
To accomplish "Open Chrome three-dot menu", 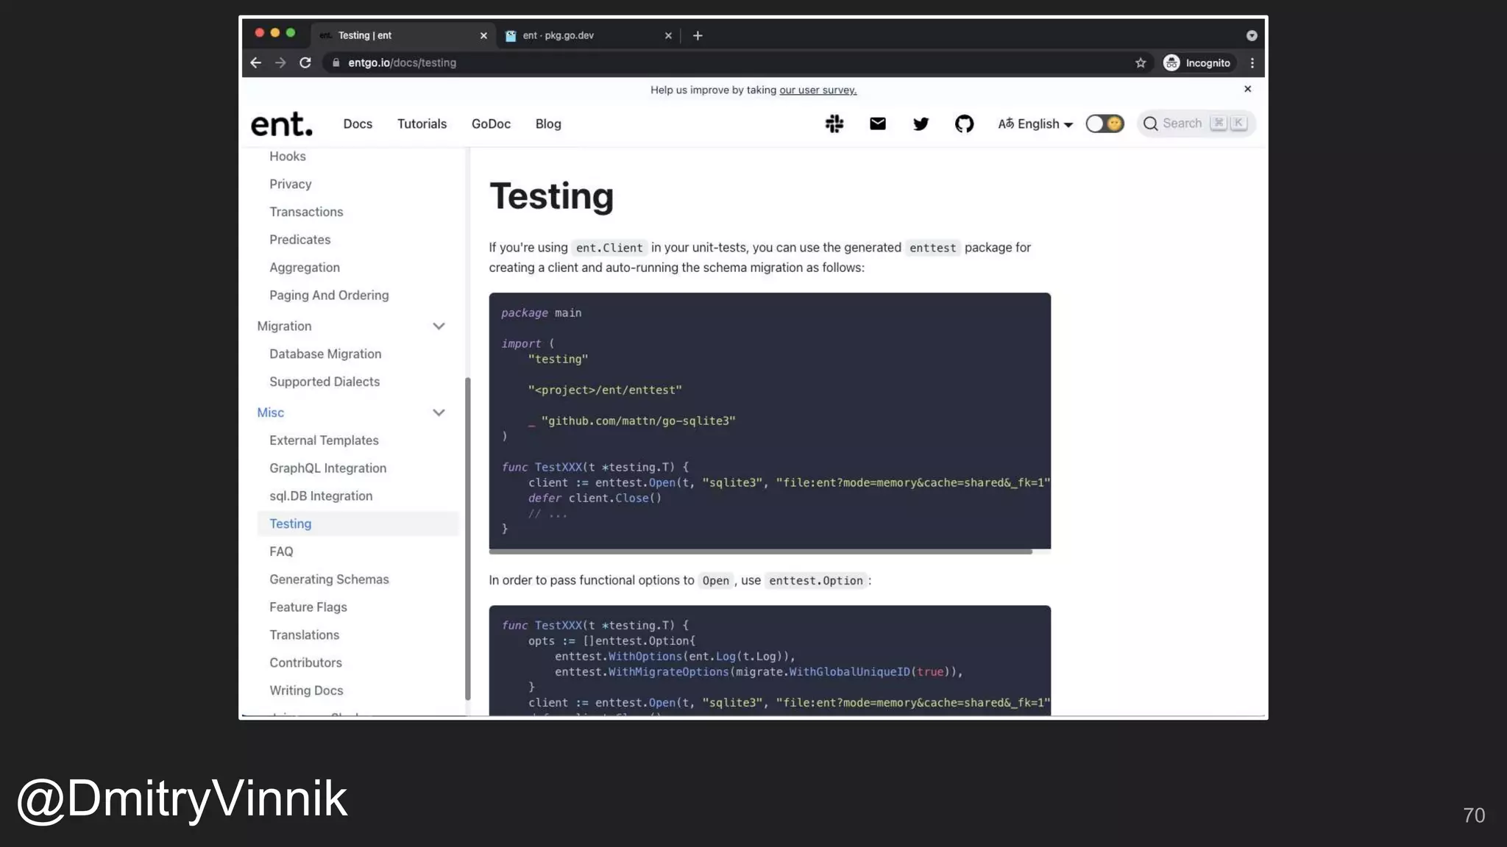I will pyautogui.click(x=1252, y=63).
